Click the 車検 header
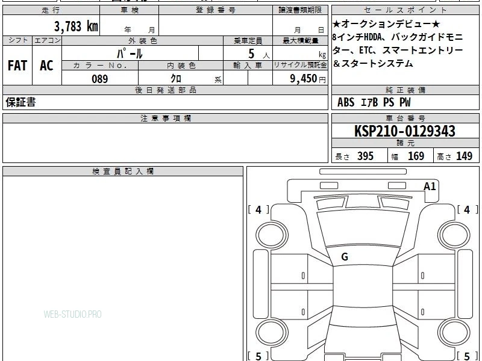Viewport: 482px width, 361px height. 130,10
